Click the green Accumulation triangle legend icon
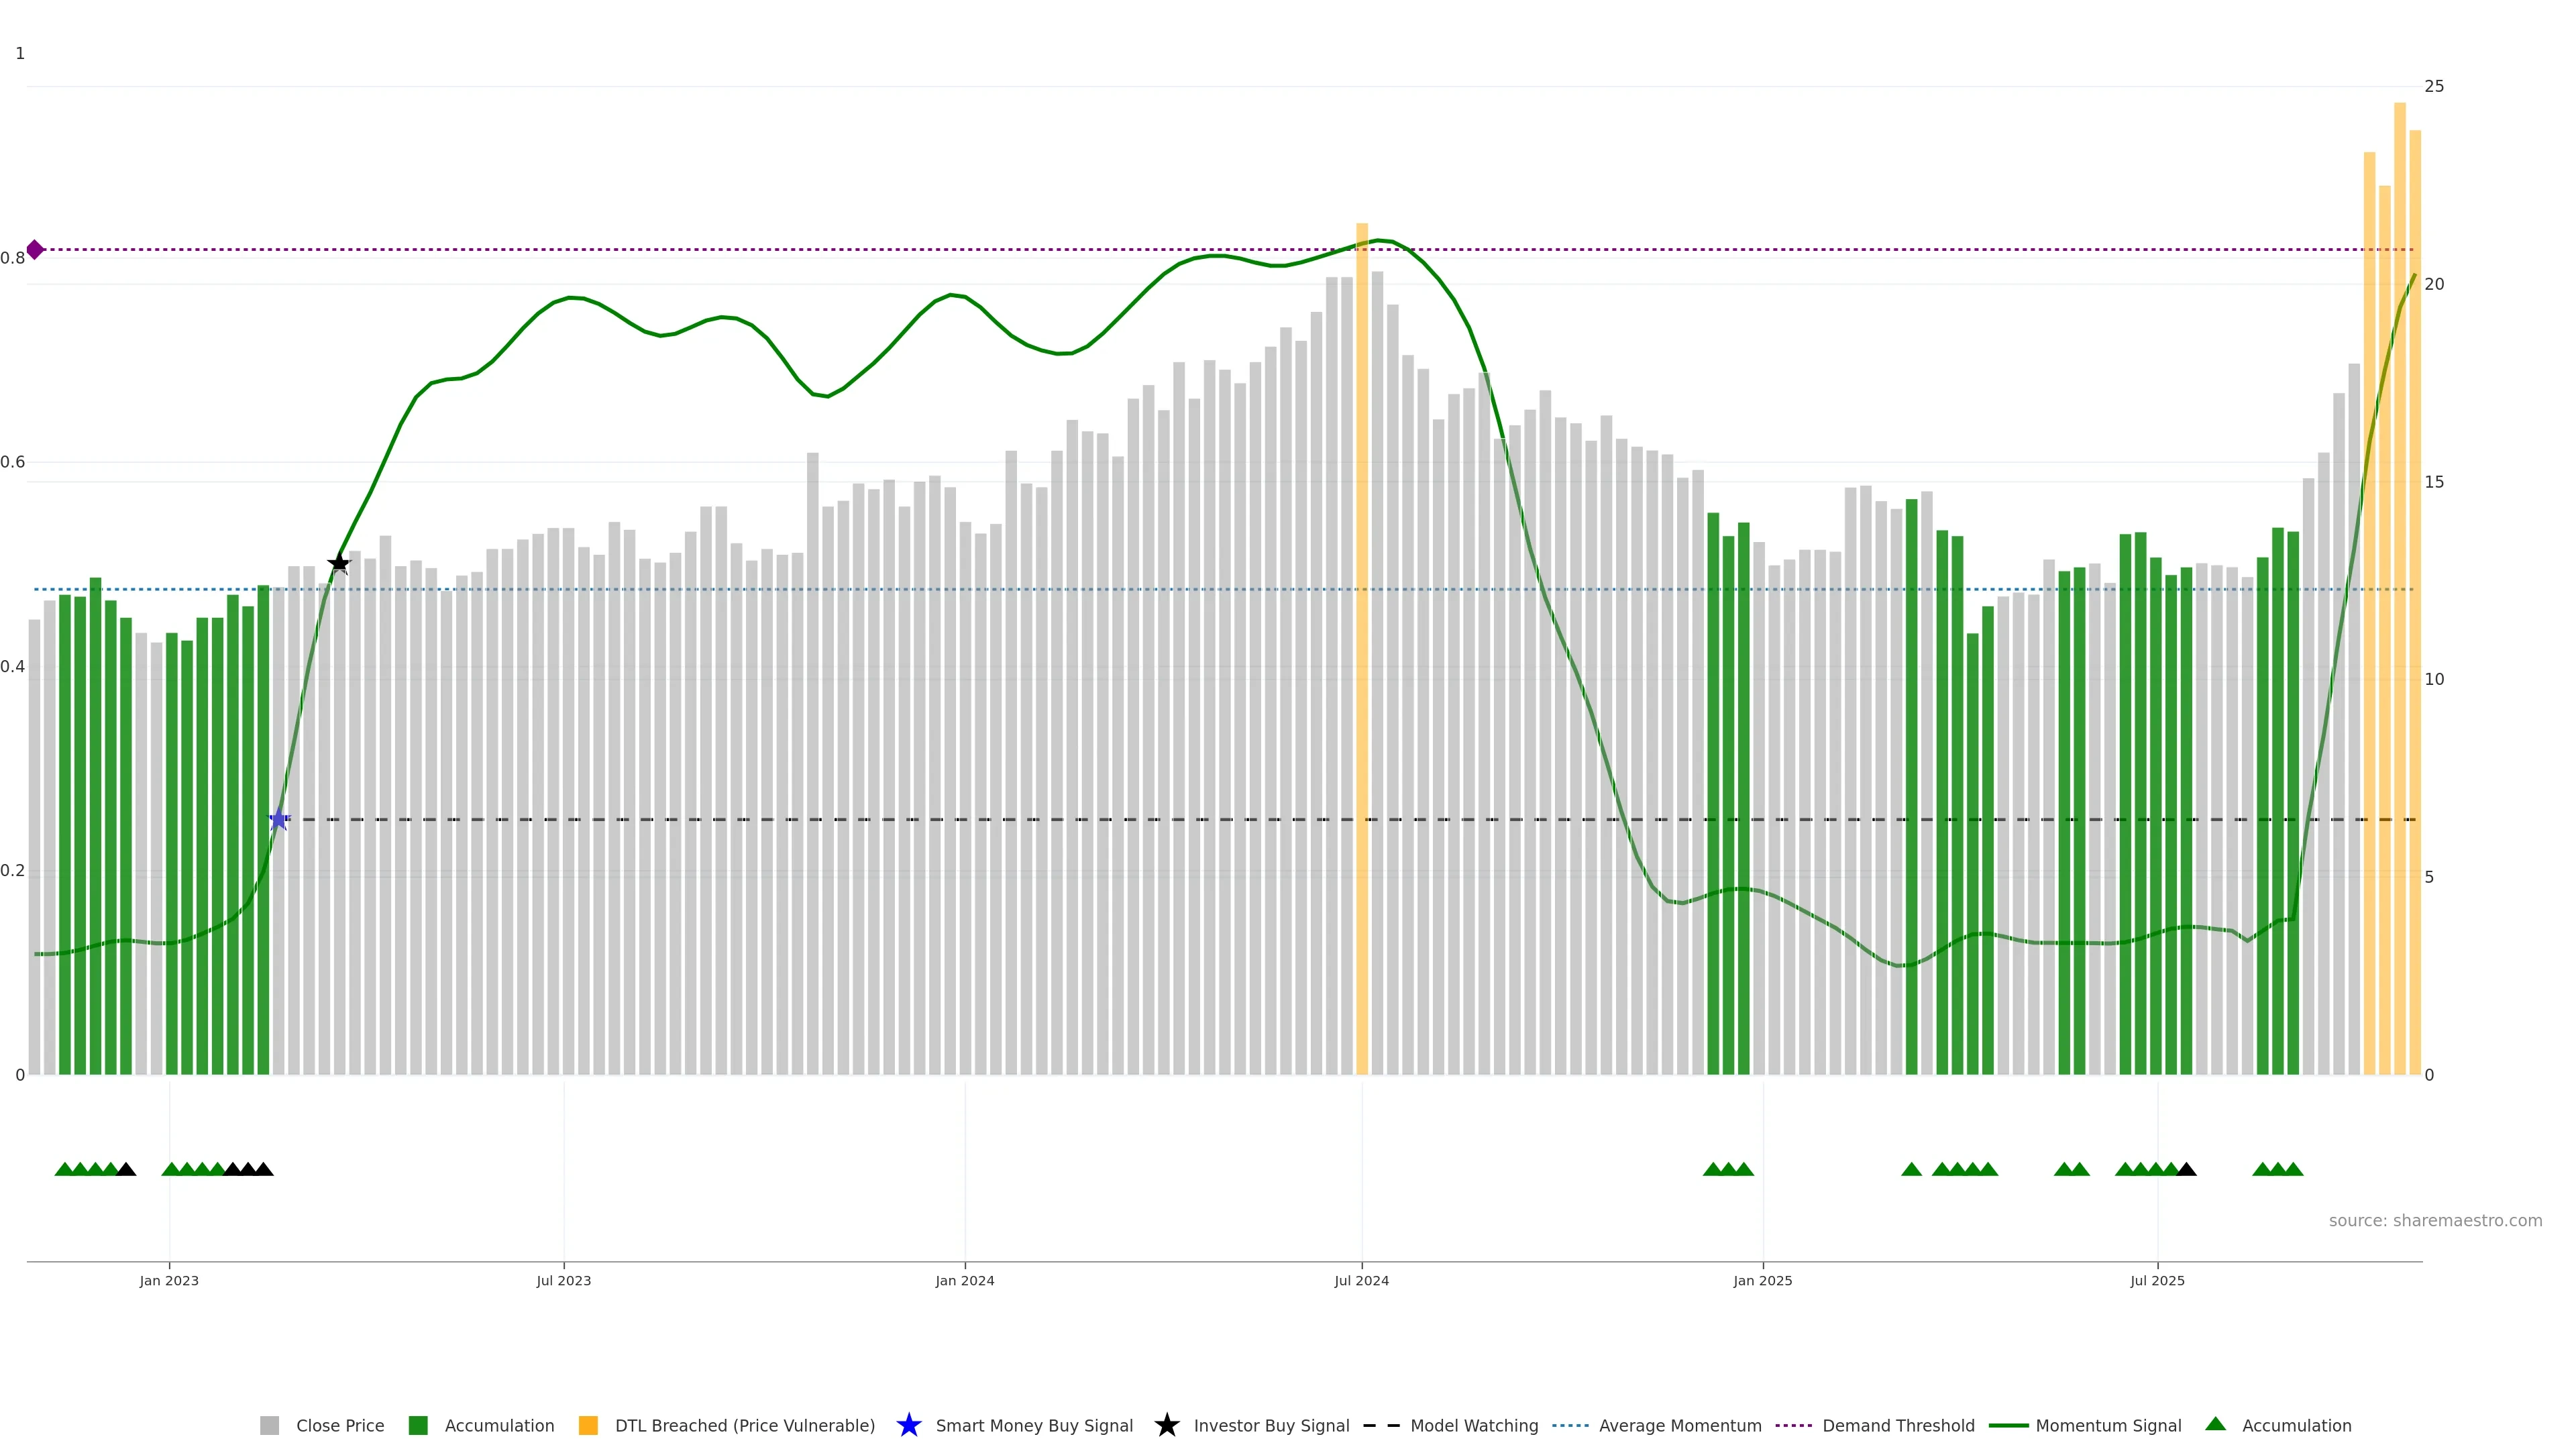 (2215, 1424)
